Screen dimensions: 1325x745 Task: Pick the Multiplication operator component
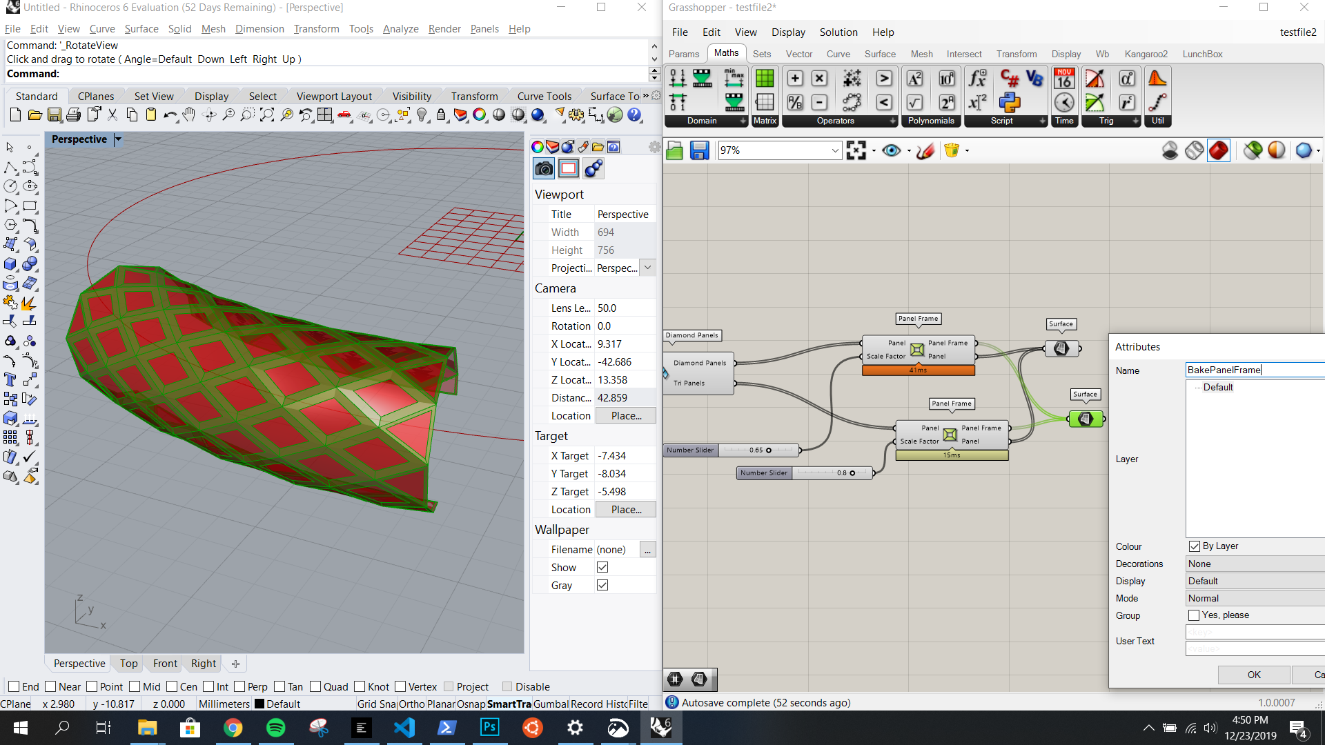tap(819, 79)
